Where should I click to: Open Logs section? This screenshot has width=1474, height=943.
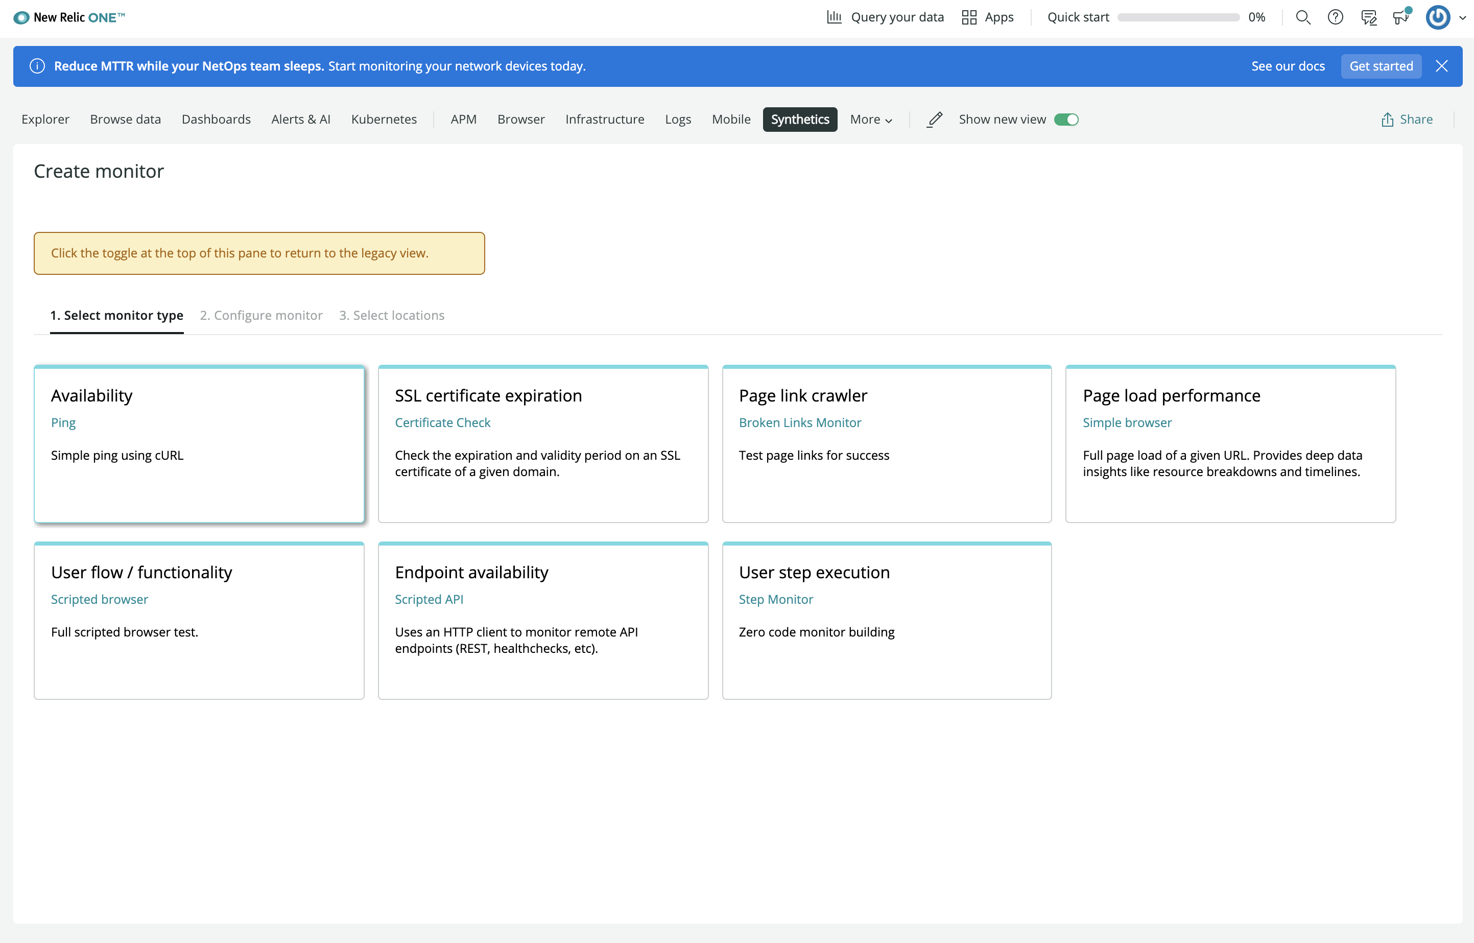pyautogui.click(x=678, y=120)
